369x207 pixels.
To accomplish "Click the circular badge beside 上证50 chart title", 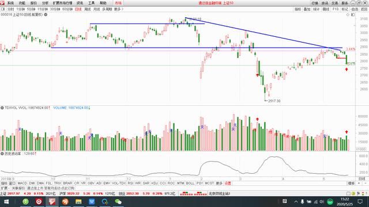I will click(46, 14).
